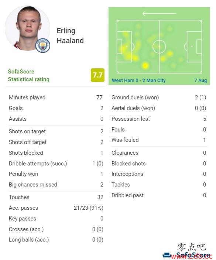Select the Dribbled past stat row
Image resolution: width=216 pixels, height=260 pixels.
click(159, 195)
